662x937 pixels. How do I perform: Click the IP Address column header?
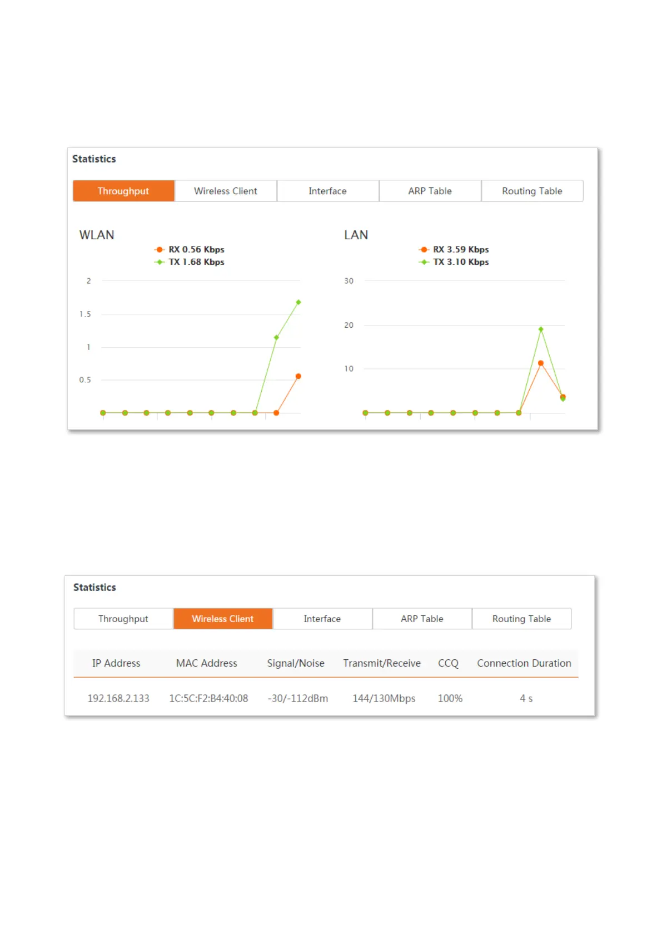(x=116, y=663)
